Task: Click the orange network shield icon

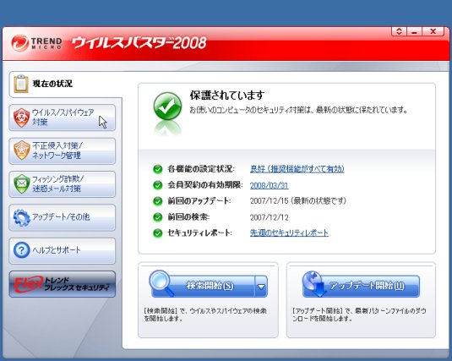Action: pos(22,150)
